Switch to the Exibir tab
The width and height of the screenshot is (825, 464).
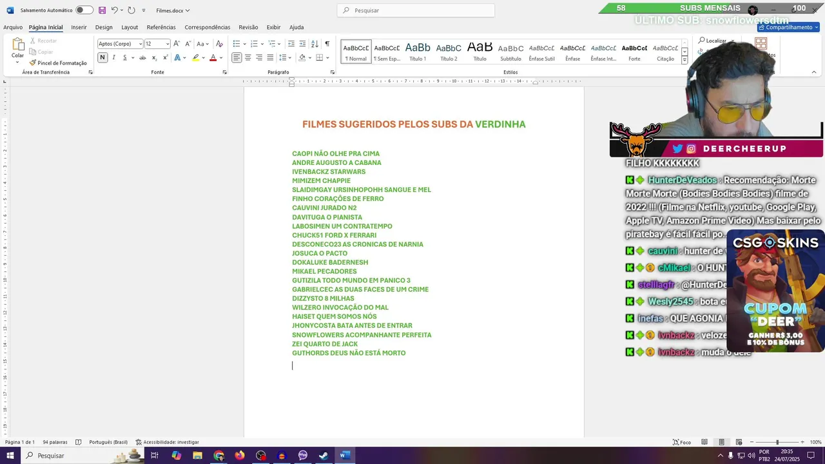coord(273,27)
